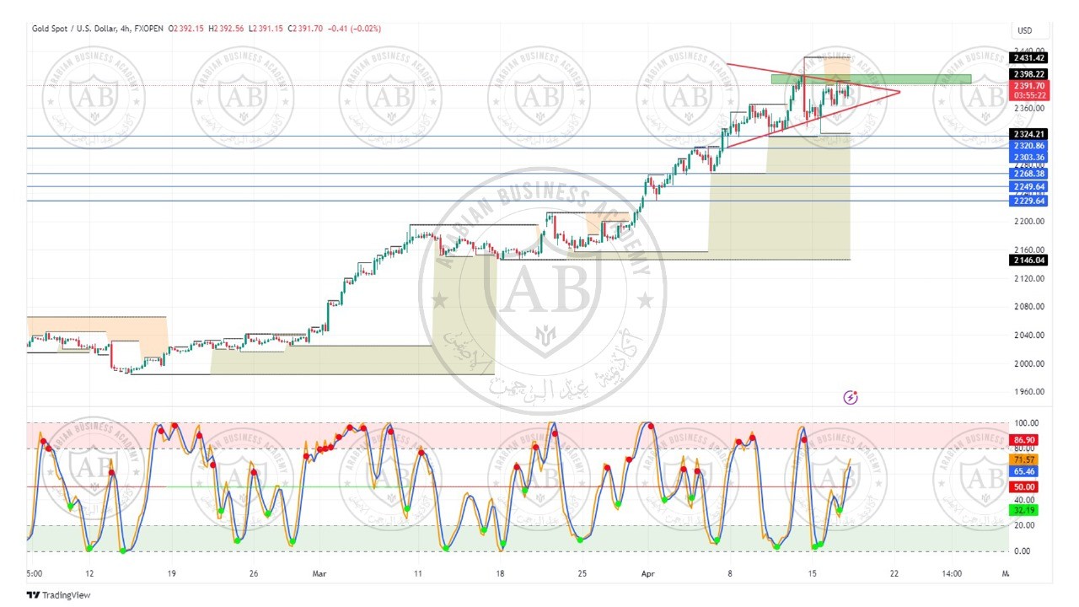Click the orange 71.57 indicator value label
Screen dimensions: 1079x607
[1025, 460]
